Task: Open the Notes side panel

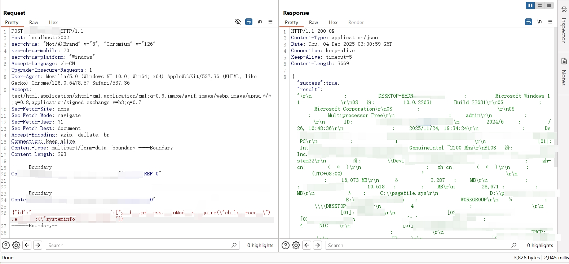Action: pyautogui.click(x=564, y=72)
